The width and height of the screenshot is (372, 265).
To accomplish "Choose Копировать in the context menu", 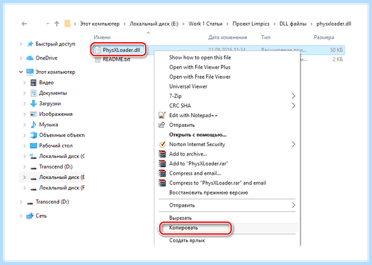I will [x=184, y=228].
